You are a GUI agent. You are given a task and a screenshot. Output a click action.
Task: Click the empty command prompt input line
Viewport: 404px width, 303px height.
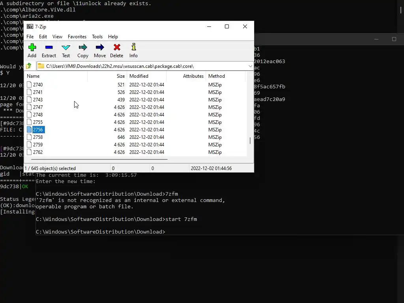[x=101, y=232]
